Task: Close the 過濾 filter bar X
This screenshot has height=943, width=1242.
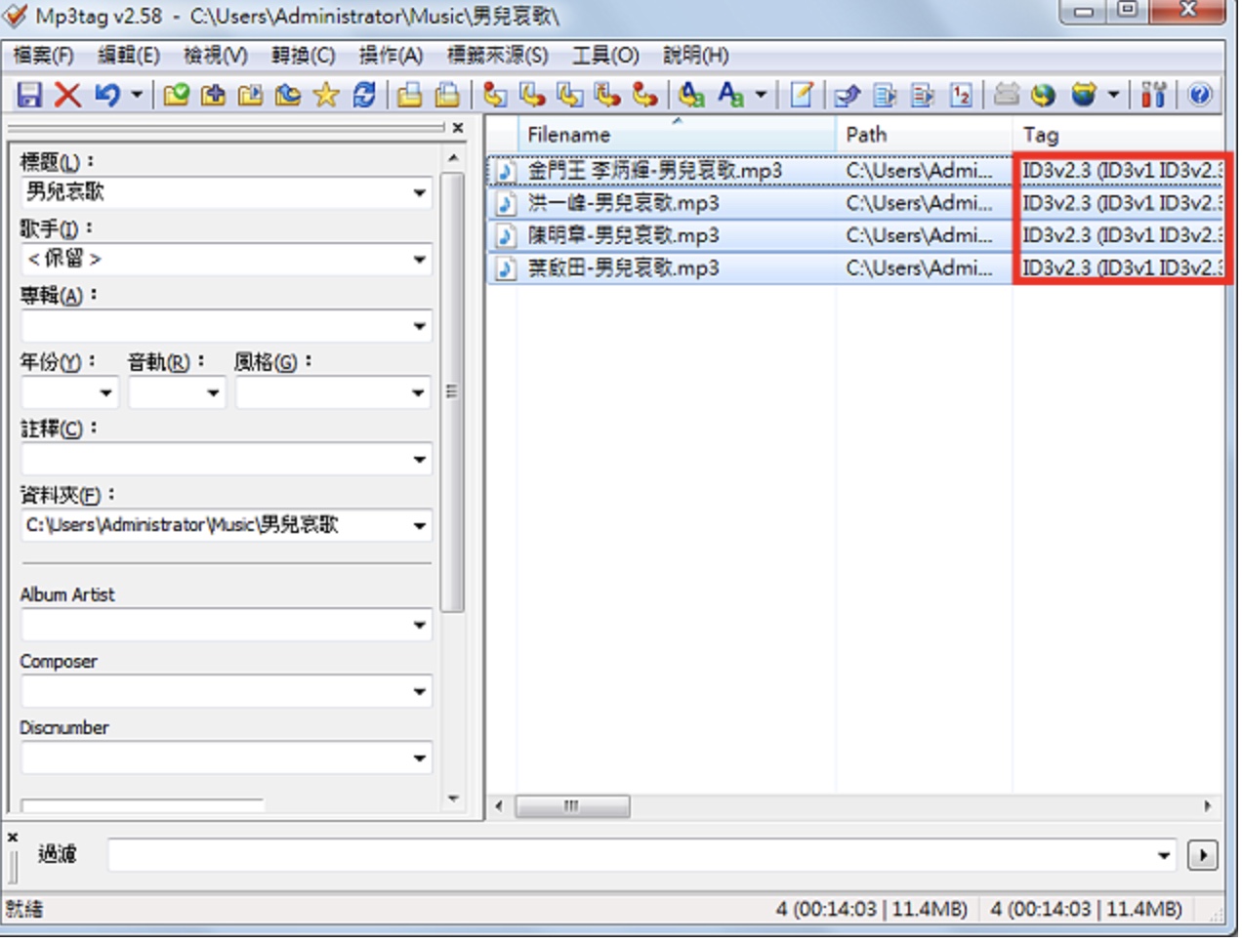Action: click(x=13, y=839)
